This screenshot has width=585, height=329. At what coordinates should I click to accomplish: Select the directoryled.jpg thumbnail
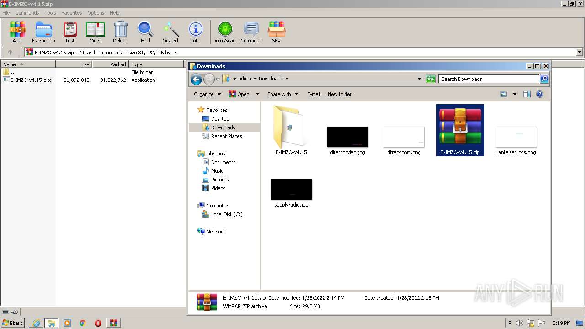347,137
